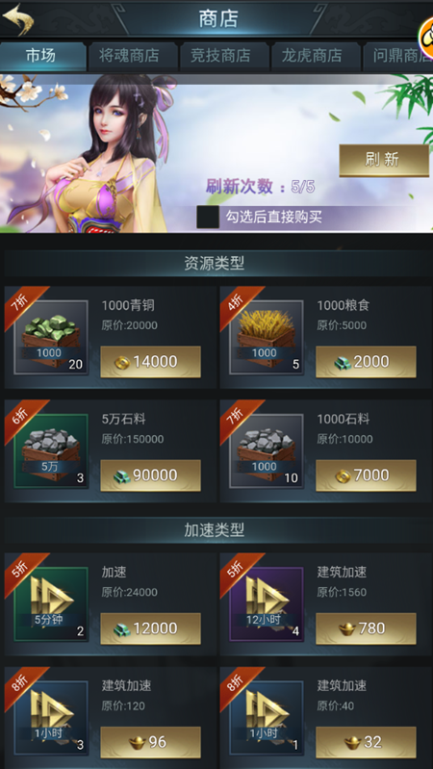Buy 1000青铜 for 14000 coins
This screenshot has width=433, height=769.
click(150, 362)
